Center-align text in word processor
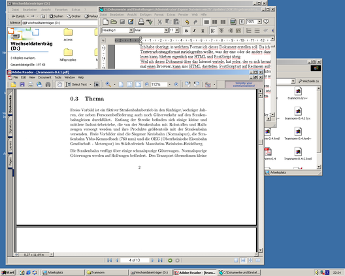Screen dimensions: 345x276 tap(222, 31)
